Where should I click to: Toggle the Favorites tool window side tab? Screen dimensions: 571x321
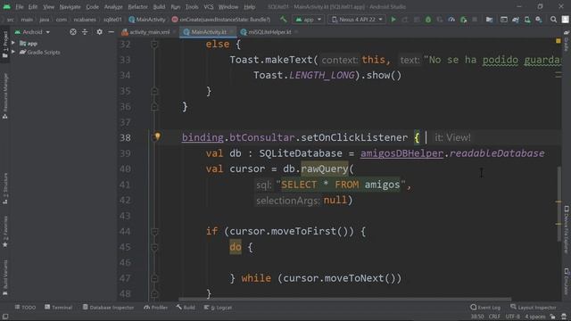tap(5, 232)
